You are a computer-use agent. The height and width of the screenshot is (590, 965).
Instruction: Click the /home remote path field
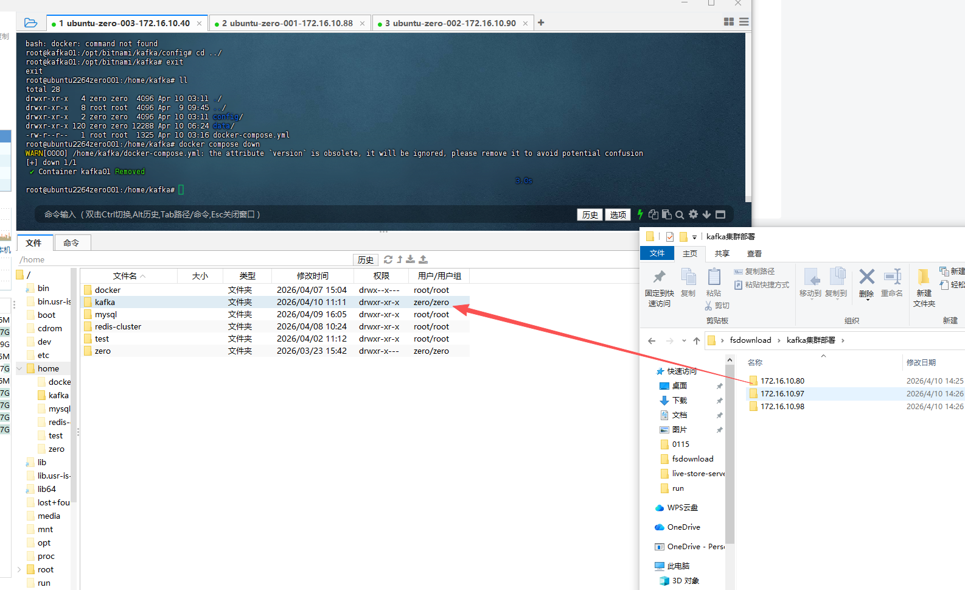click(184, 260)
